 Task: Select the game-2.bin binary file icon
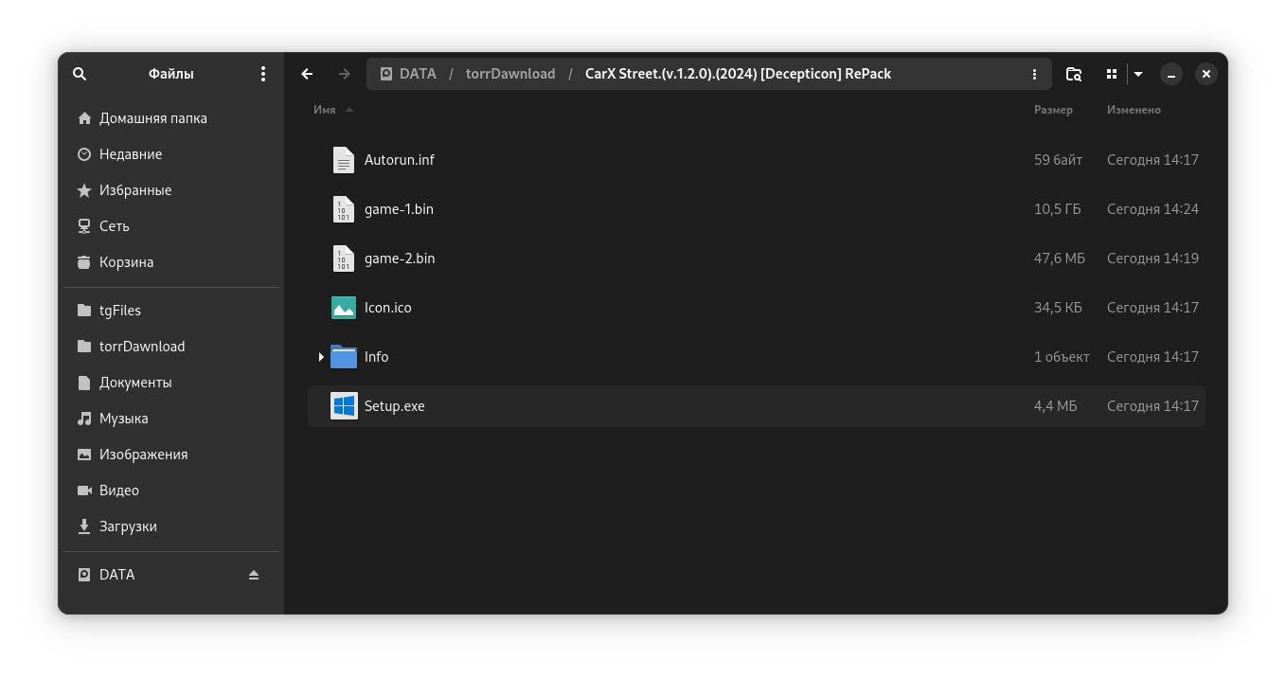344,259
